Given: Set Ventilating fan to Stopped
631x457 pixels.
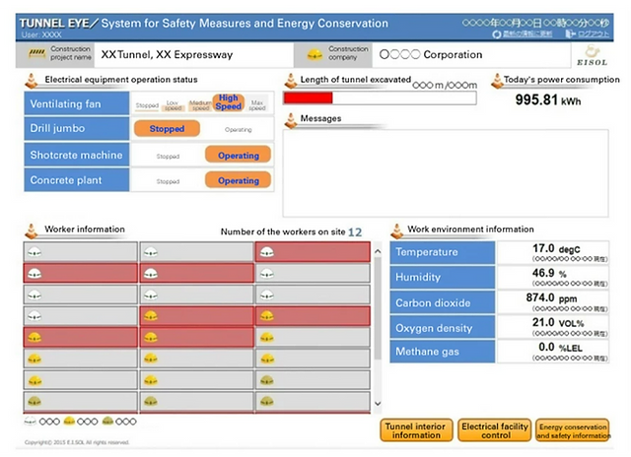Looking at the screenshot, I should 147,105.
